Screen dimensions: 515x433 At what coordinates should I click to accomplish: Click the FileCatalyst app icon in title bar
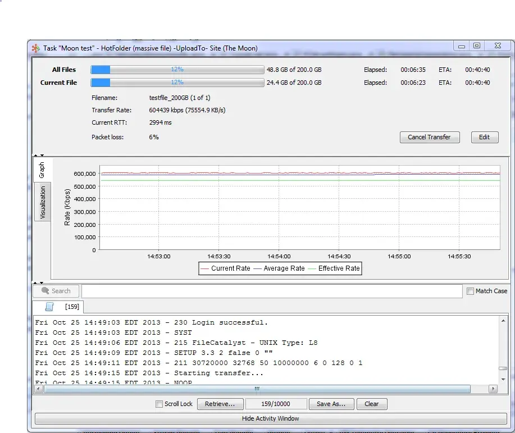[35, 48]
